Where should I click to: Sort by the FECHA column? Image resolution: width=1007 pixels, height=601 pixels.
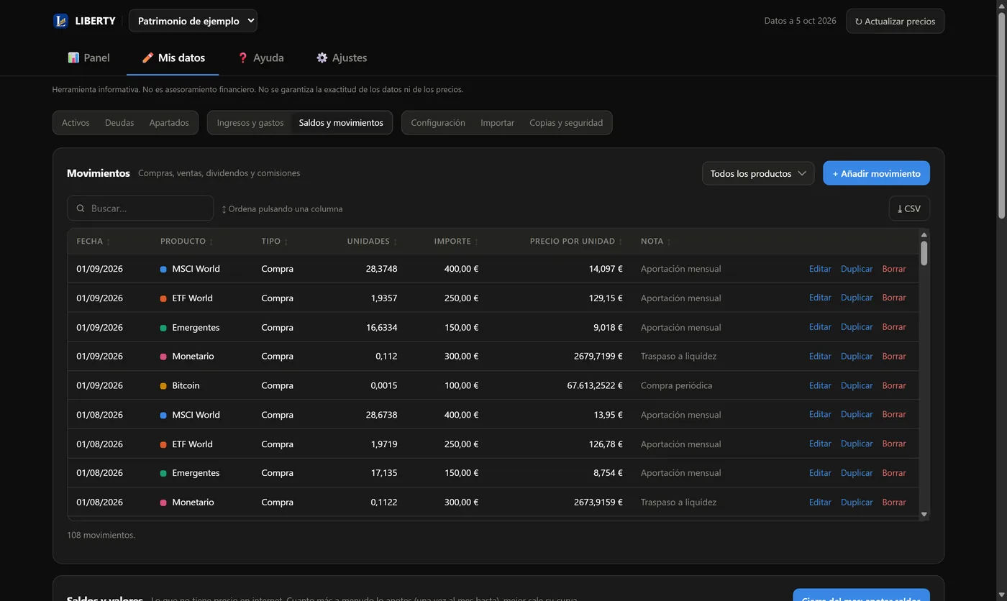point(94,242)
